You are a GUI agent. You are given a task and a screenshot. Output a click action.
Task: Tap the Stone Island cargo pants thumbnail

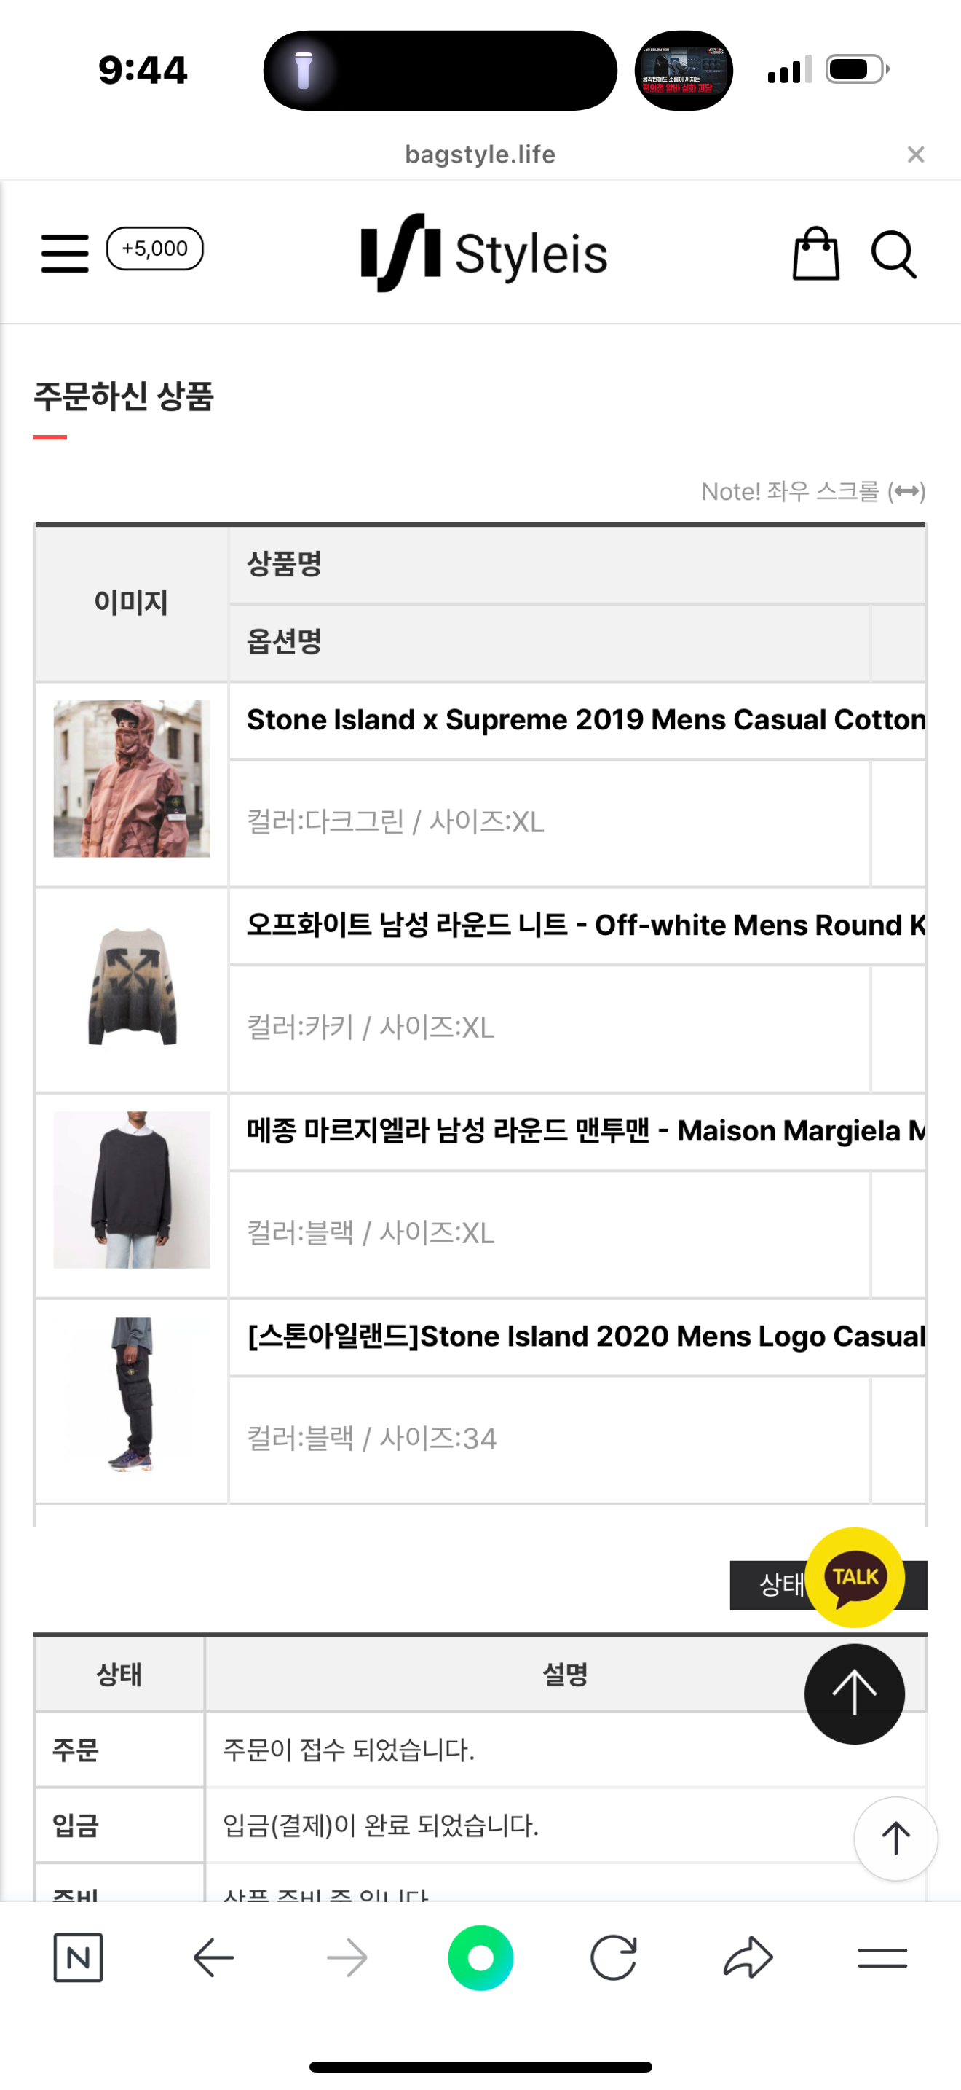click(x=131, y=1395)
